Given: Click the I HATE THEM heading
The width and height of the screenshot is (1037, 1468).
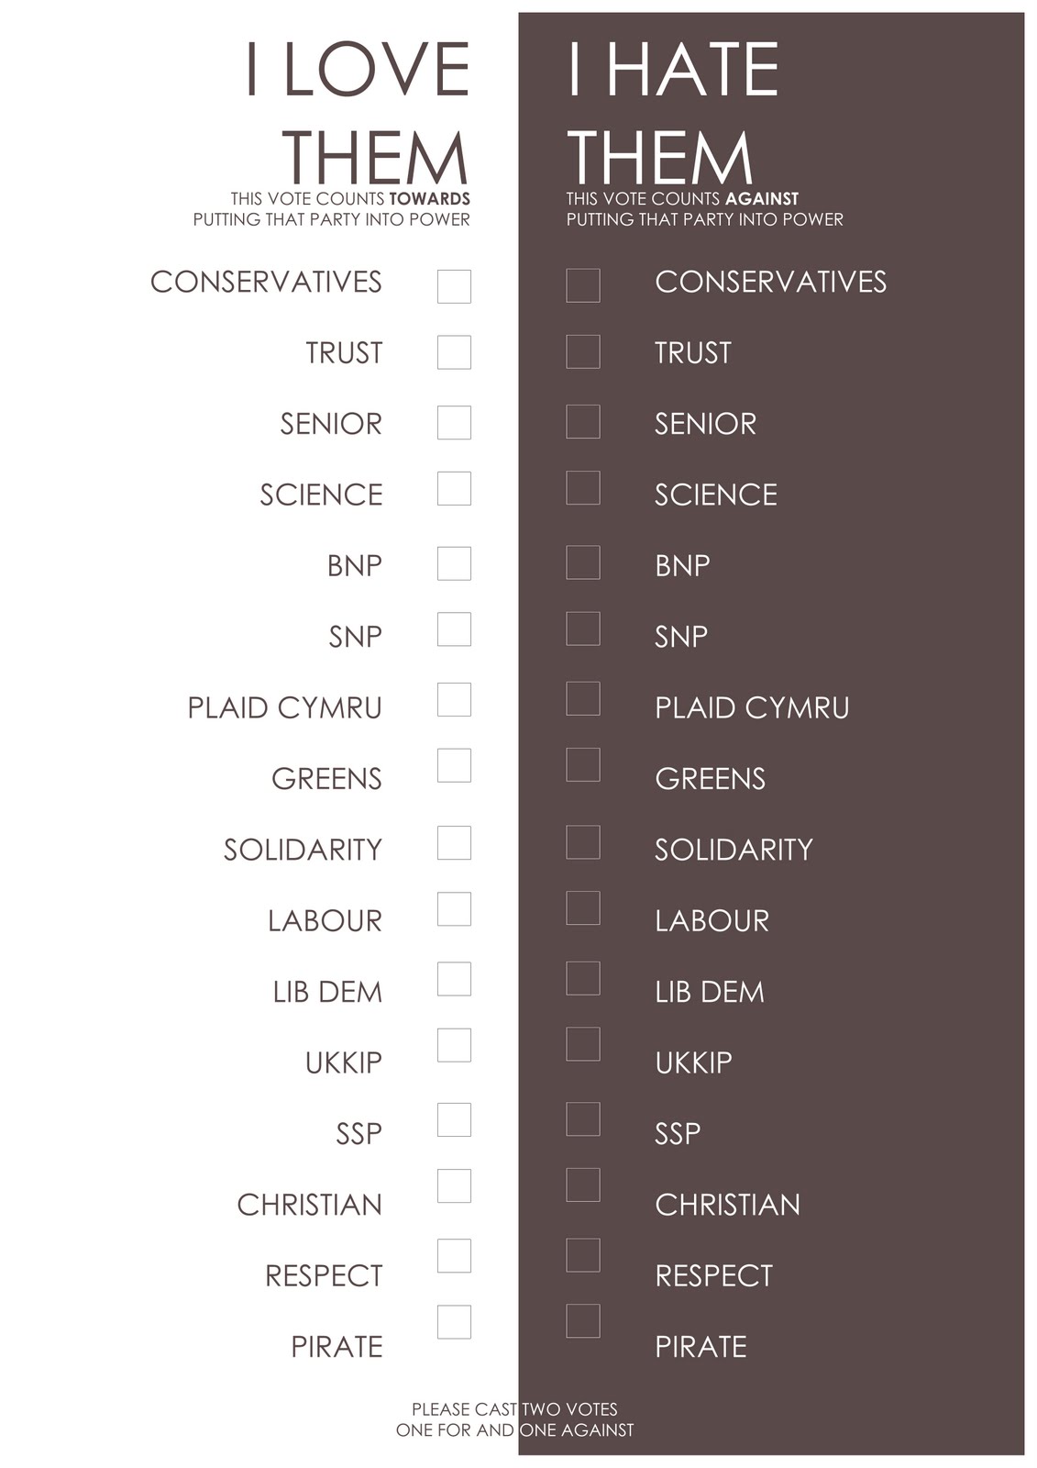Looking at the screenshot, I should 672,112.
